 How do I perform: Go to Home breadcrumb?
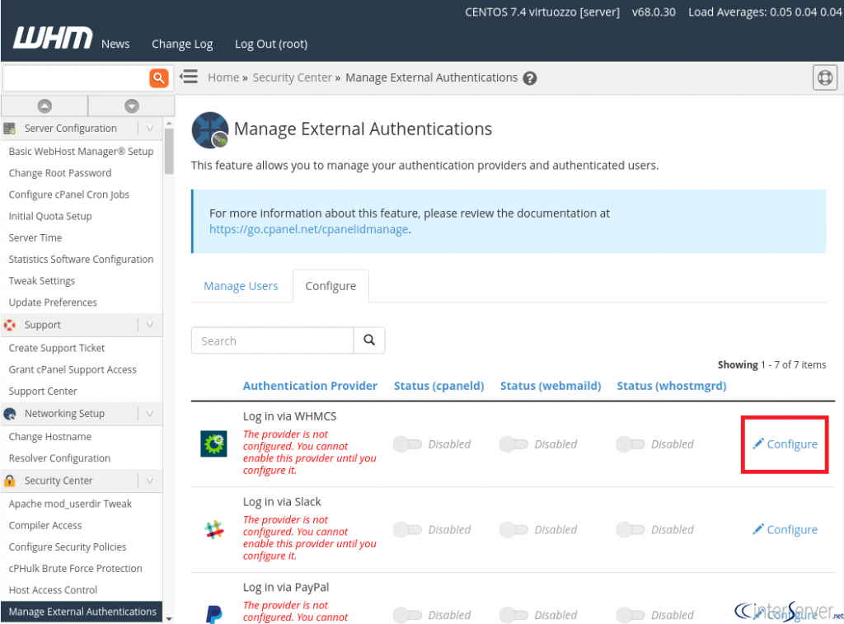[x=223, y=77]
